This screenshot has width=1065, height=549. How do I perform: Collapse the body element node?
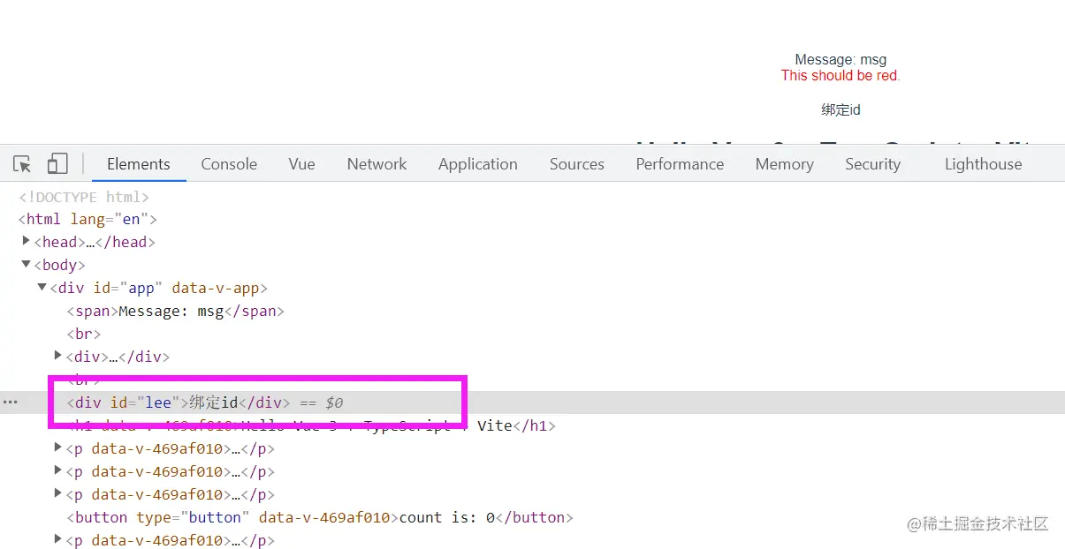27,264
